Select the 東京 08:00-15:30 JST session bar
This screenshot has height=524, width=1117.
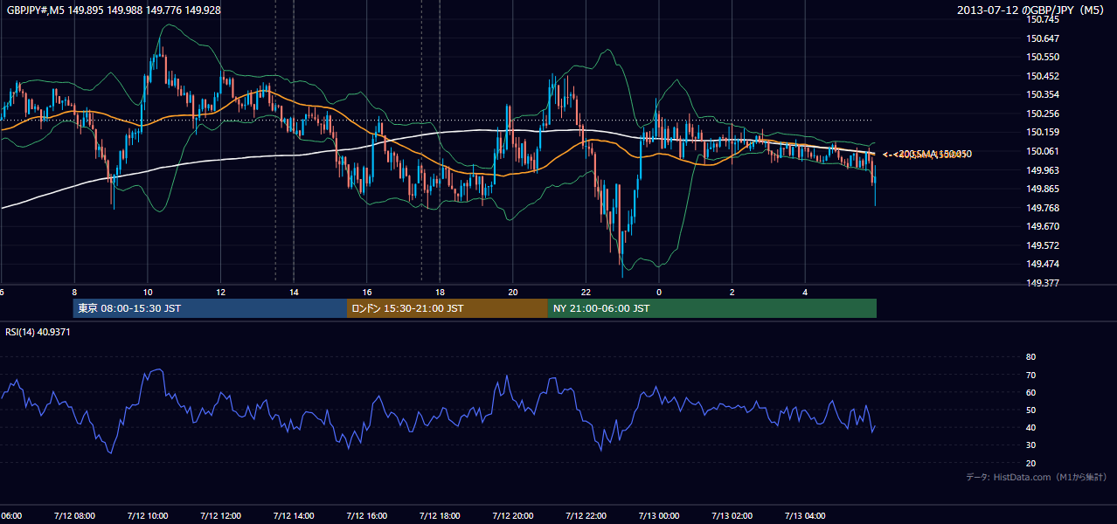(210, 308)
